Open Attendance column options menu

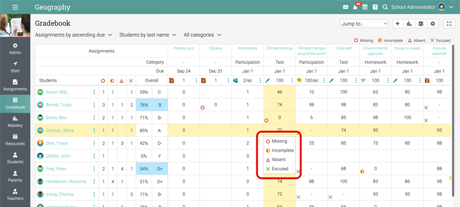click(x=260, y=80)
